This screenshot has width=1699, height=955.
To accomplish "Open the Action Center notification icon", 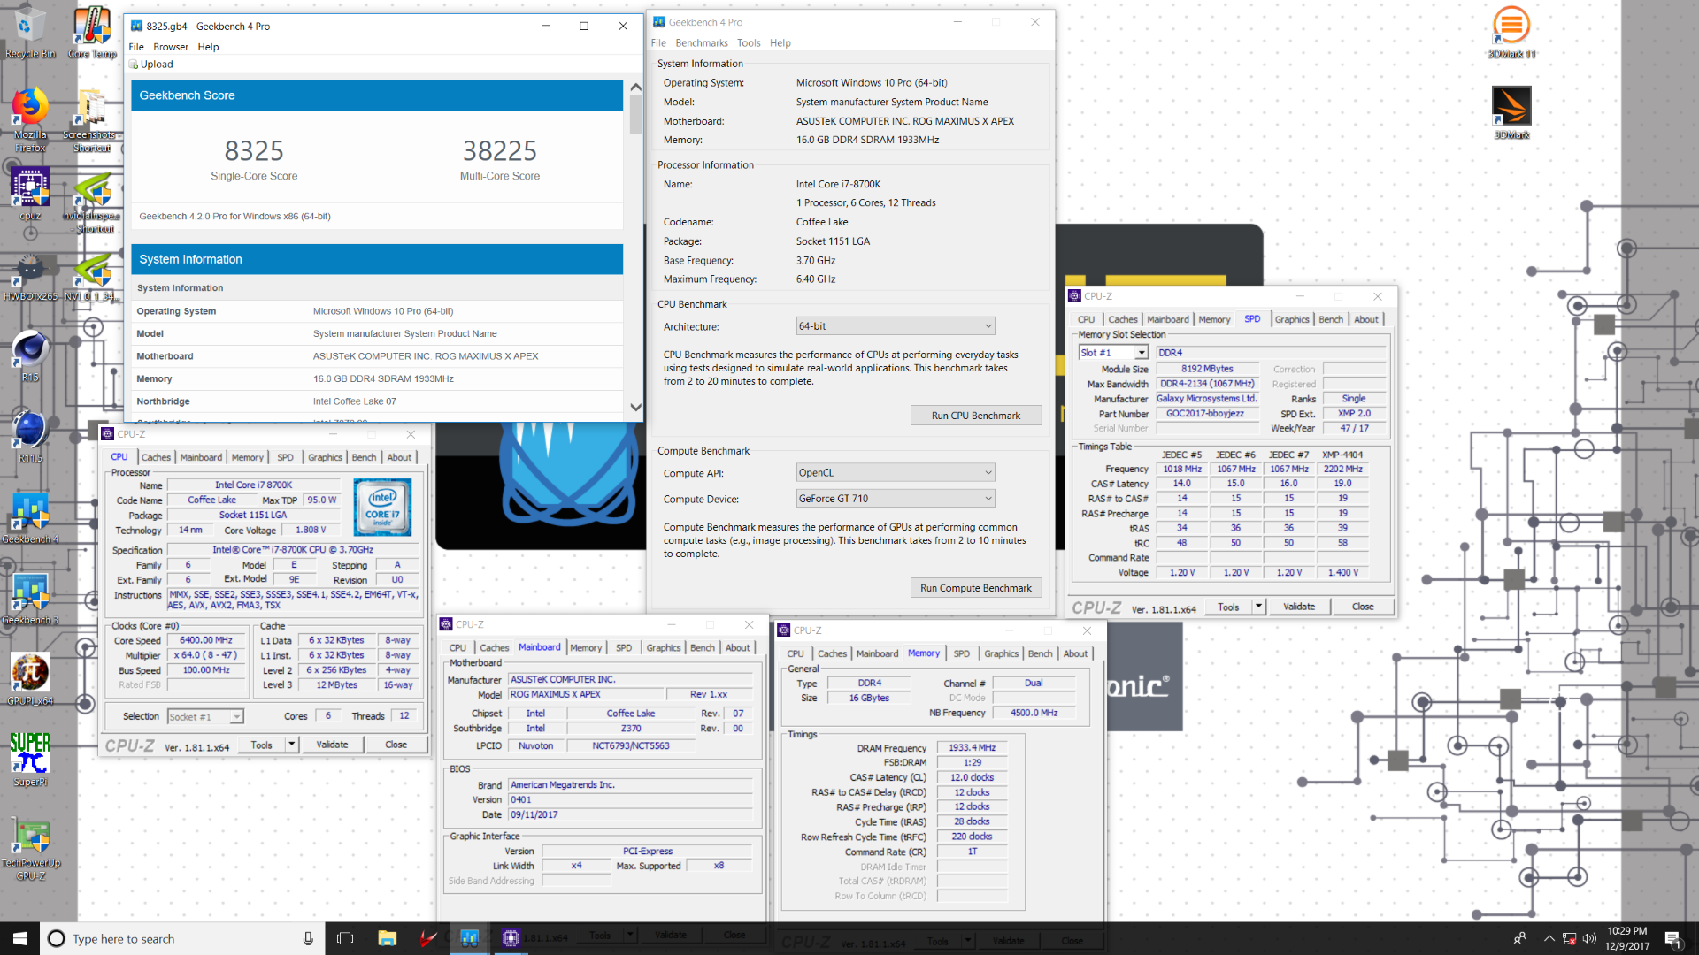I will coord(1672,939).
